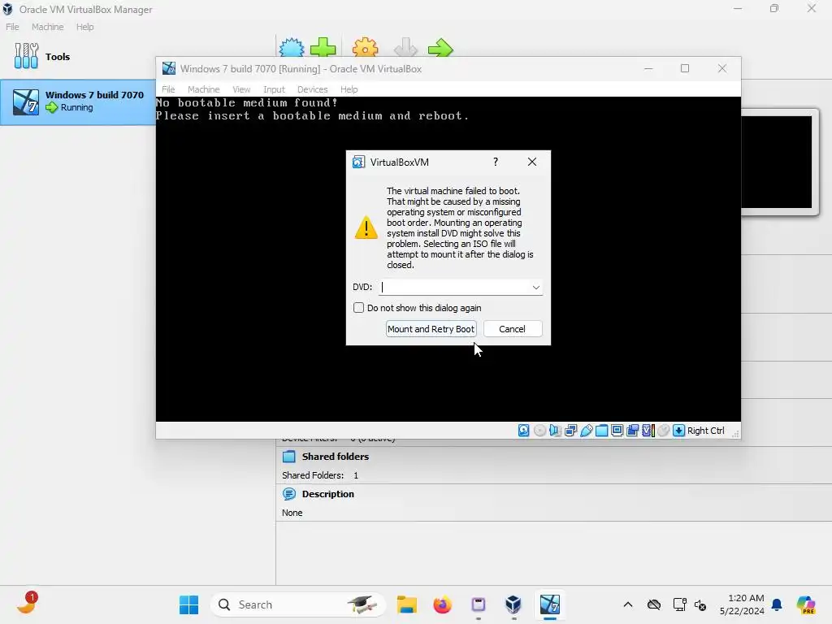The width and height of the screenshot is (832, 624).
Task: Click the New machine starburst toolbar icon
Action: tap(292, 48)
